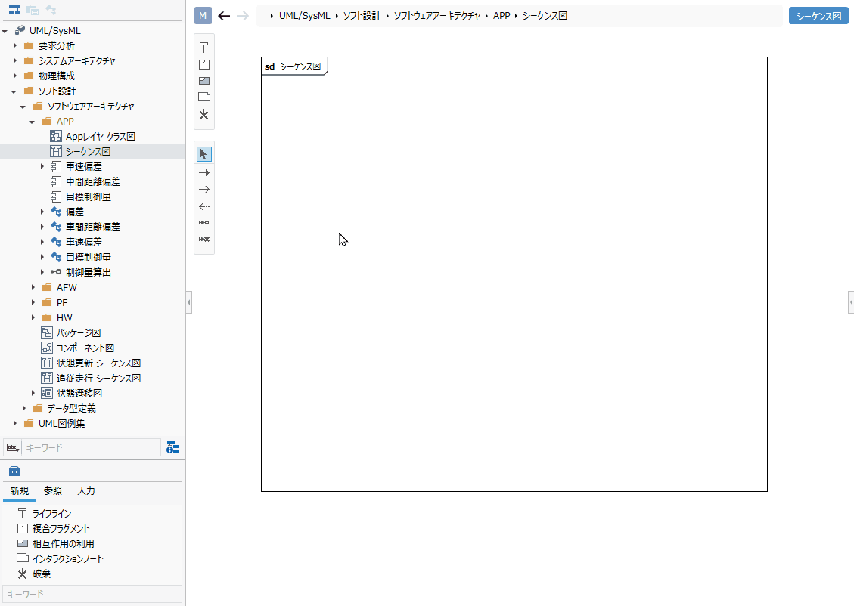This screenshot has width=854, height=606.
Task: Switch to the 入力 tab
Action: tap(86, 490)
